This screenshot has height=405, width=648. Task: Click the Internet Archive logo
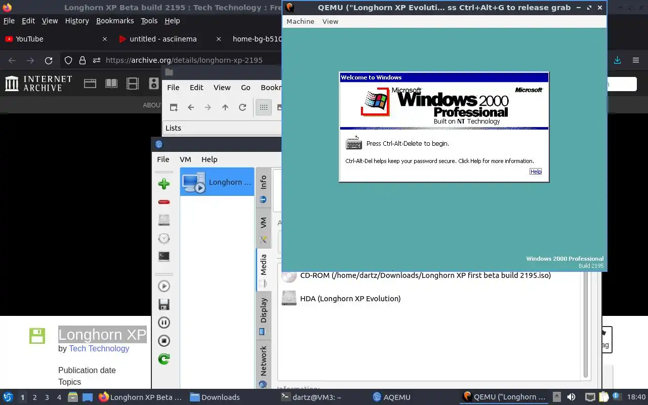coord(38,84)
